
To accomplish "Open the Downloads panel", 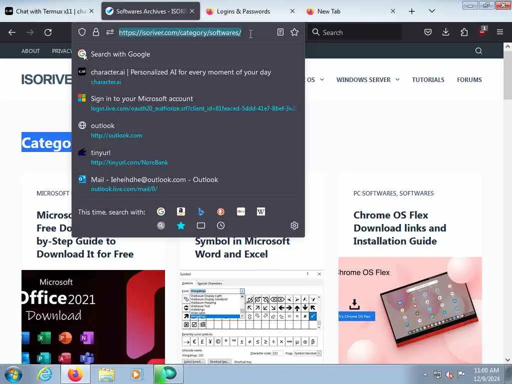I will click(445, 32).
